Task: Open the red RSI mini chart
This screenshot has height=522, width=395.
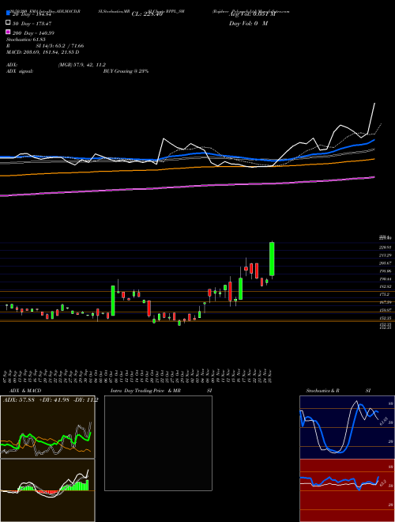Action: 347,490
